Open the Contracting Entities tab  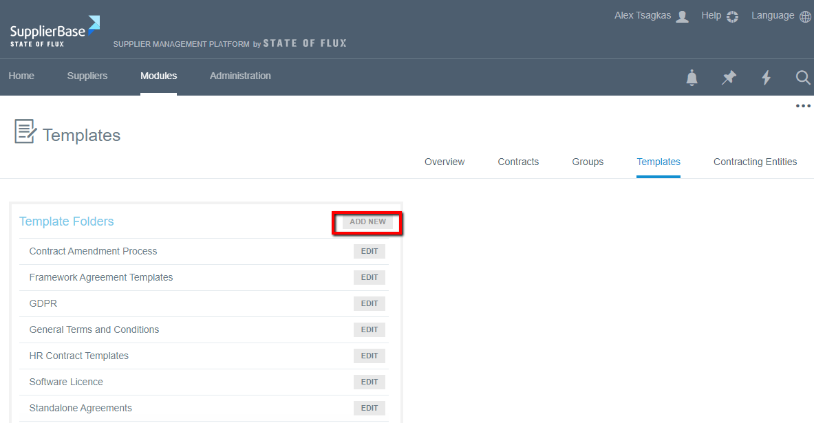755,162
